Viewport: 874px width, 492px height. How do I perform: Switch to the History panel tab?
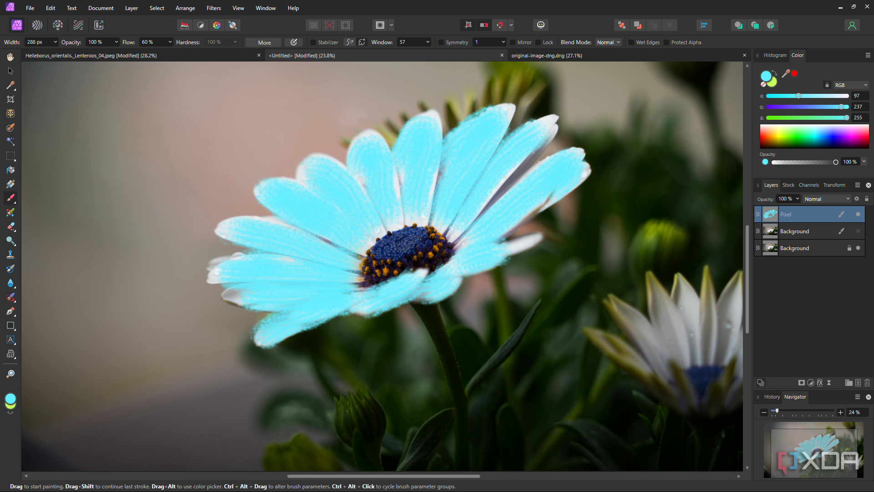pyautogui.click(x=772, y=397)
